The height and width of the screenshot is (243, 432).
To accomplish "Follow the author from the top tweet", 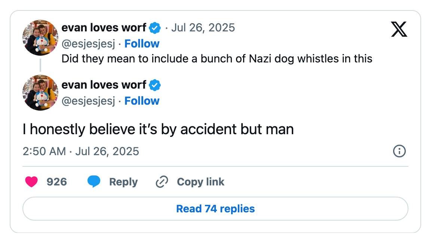I will 142,44.
